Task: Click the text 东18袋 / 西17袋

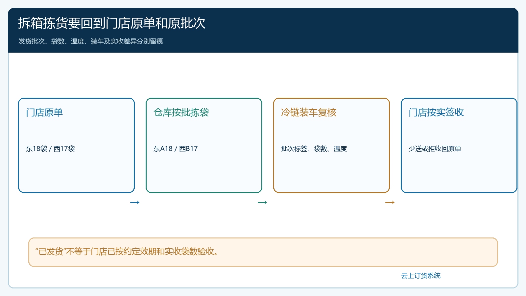Action: [50, 149]
